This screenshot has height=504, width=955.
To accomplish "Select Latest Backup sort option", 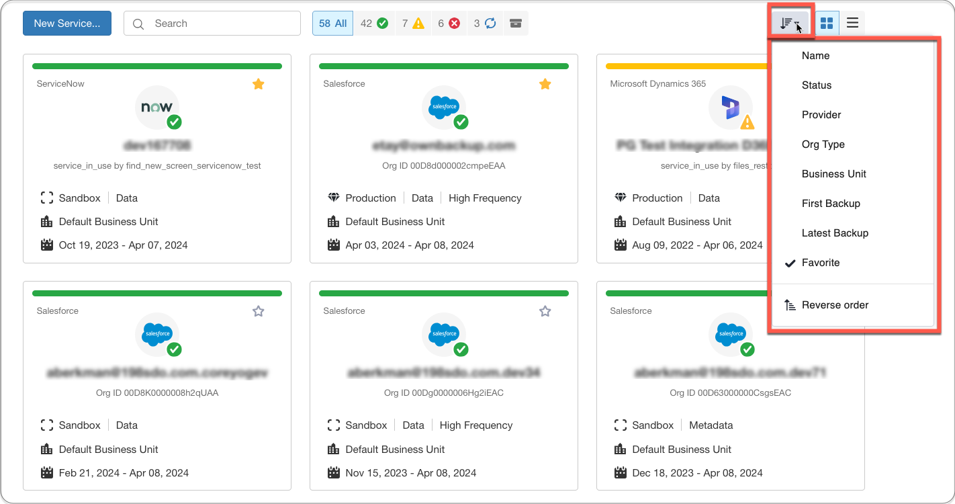I will coord(853,233).
